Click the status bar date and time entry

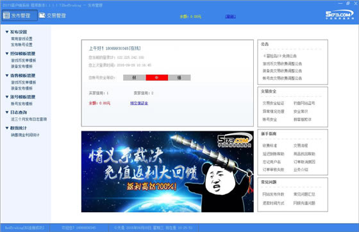153,228
